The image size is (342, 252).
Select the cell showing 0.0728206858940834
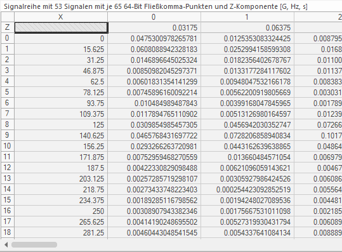[x=247, y=136]
